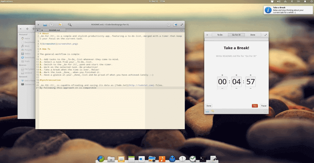This screenshot has width=314, height=163.
Task: Decrease the hours value with the minus below 00
Action: [x=222, y=88]
